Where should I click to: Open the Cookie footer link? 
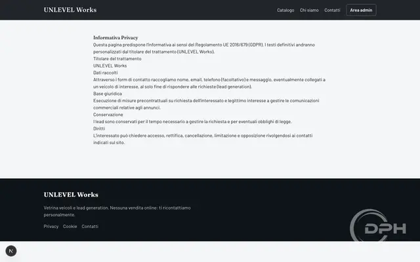point(70,226)
